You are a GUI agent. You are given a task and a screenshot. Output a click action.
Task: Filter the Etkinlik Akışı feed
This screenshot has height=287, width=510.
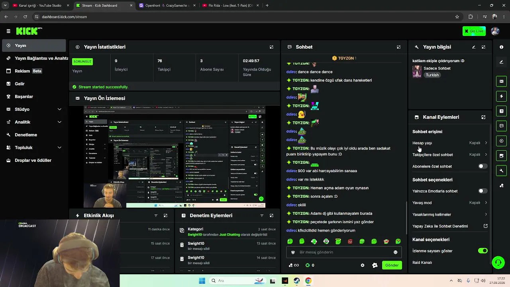coord(156,216)
